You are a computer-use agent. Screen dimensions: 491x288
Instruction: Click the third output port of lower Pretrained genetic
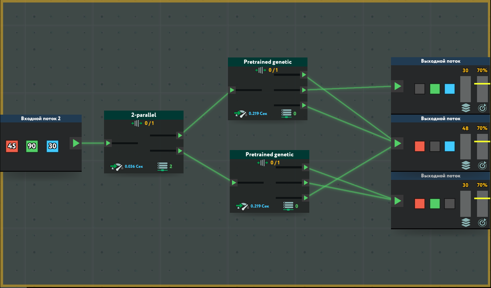point(306,198)
